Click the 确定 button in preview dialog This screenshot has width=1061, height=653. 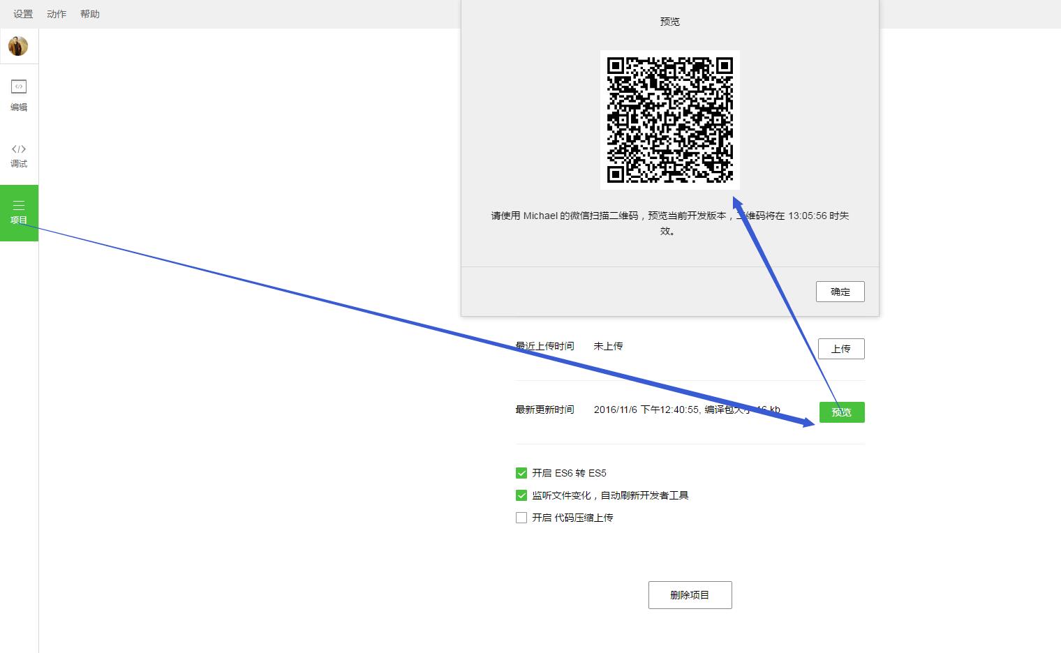pyautogui.click(x=840, y=292)
